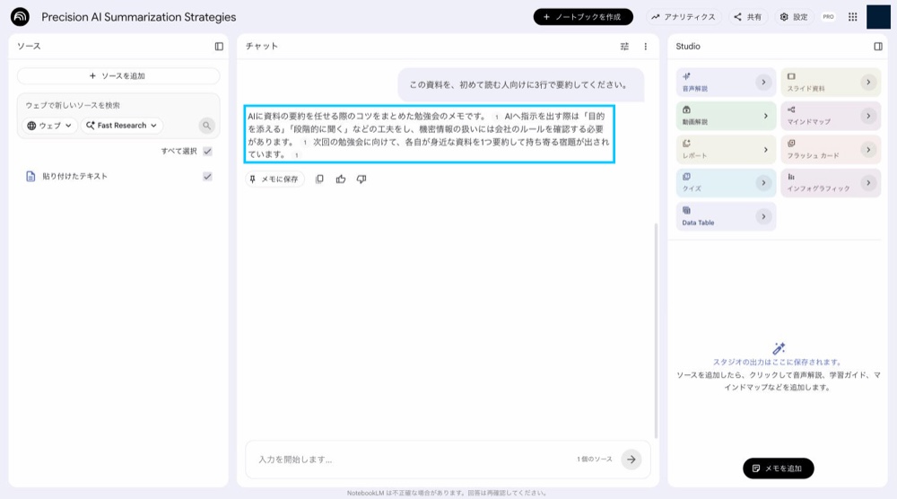Save the response with メモに保存

coord(274,179)
